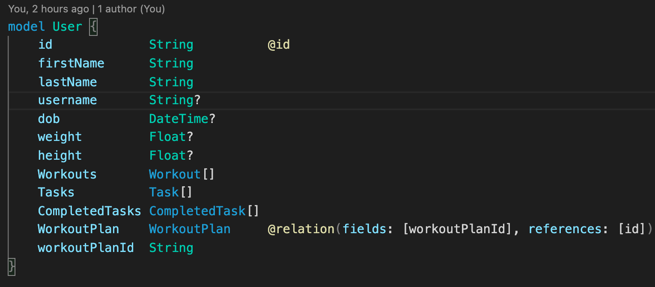Viewport: 655px width, 287px height.
Task: Click the "model" keyword
Action: pyautogui.click(x=26, y=26)
